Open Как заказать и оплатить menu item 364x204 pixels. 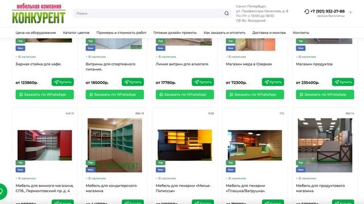point(225,33)
